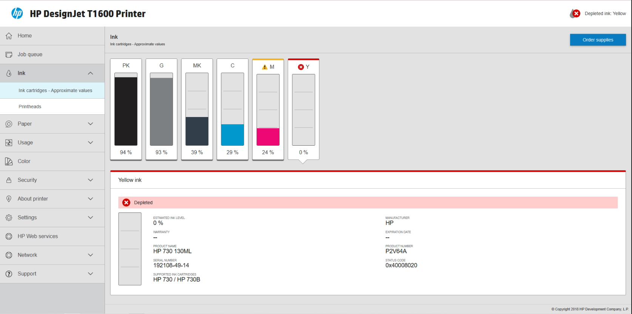The width and height of the screenshot is (632, 314).
Task: Click the Depleted ink: Yellow alert text
Action: 605,14
